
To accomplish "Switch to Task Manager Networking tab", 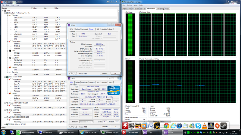I will click(x=160, y=9).
